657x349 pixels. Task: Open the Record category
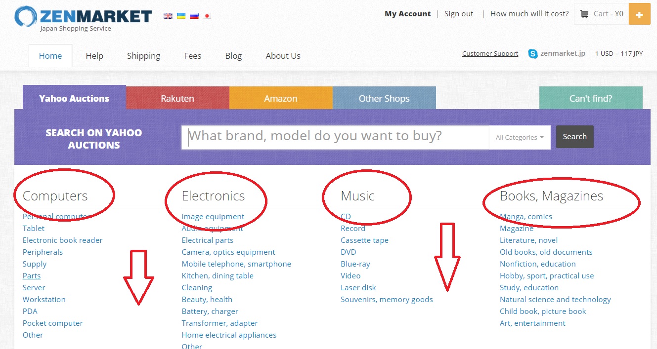pos(353,229)
